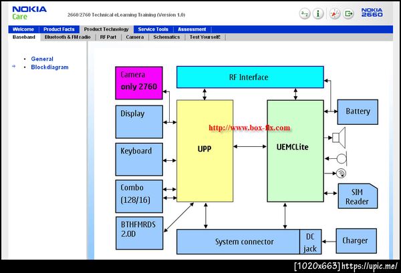The width and height of the screenshot is (401, 273).
Task: Switch to the Welcome tab
Action: coord(23,29)
